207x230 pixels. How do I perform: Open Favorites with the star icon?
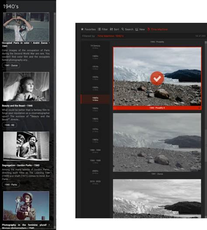point(88,29)
